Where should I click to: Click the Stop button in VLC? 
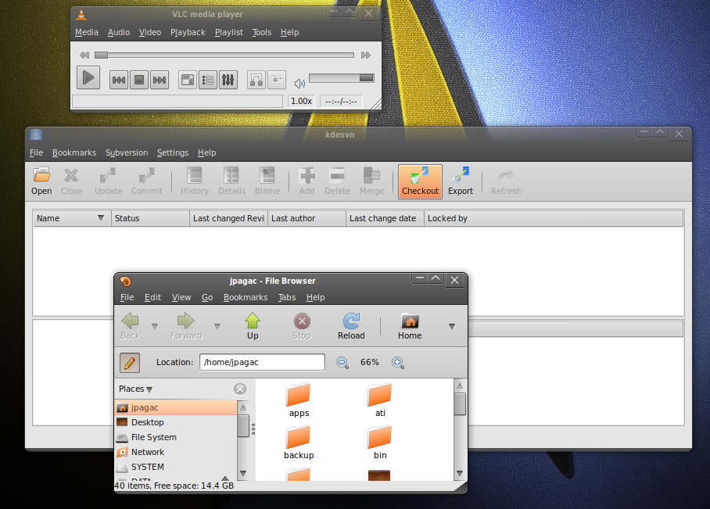point(139,81)
